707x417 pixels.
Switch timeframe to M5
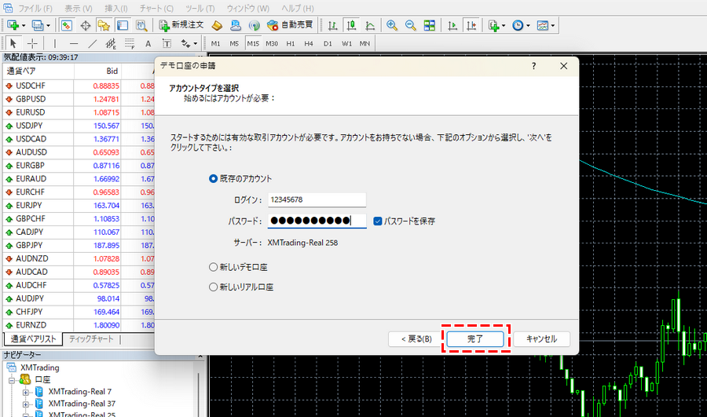[x=234, y=44]
